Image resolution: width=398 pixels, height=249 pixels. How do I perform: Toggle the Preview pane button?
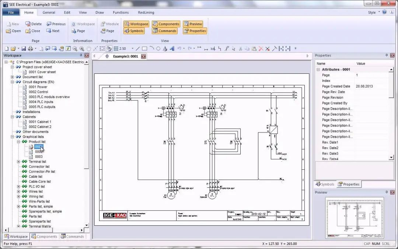(193, 24)
